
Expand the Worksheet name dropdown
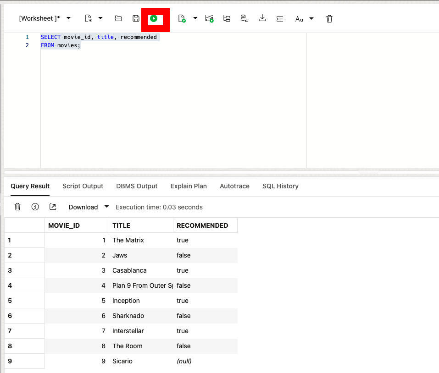[69, 18]
